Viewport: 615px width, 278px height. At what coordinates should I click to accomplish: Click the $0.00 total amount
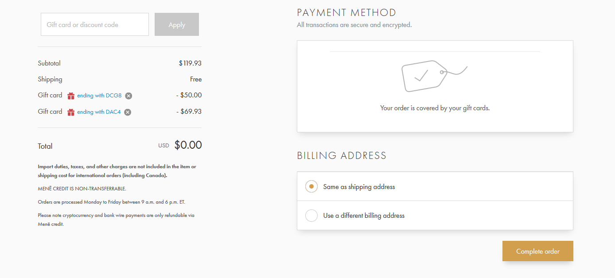click(x=188, y=145)
